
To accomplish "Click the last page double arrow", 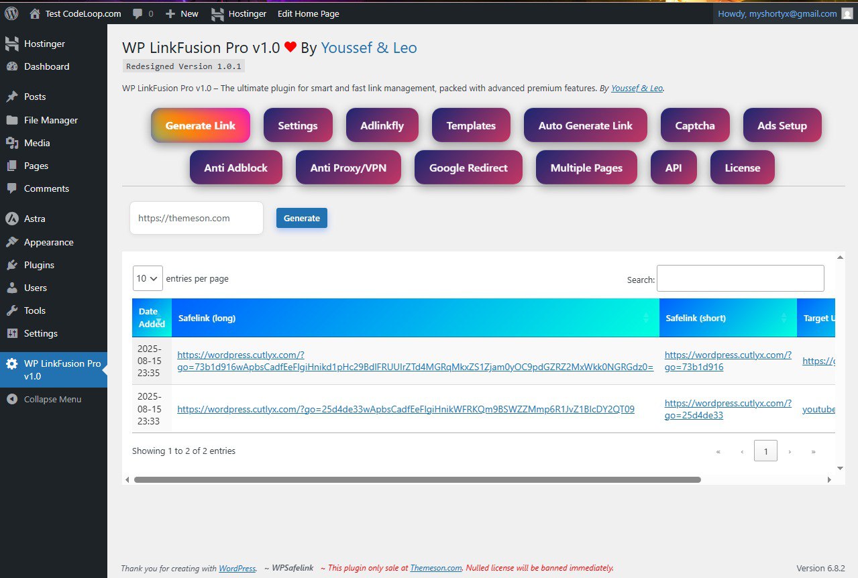I will click(x=813, y=451).
